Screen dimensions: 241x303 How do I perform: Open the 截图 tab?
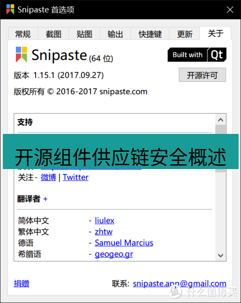pos(54,34)
